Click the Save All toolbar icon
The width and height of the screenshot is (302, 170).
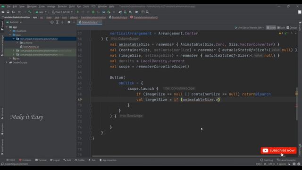coord(8,12)
